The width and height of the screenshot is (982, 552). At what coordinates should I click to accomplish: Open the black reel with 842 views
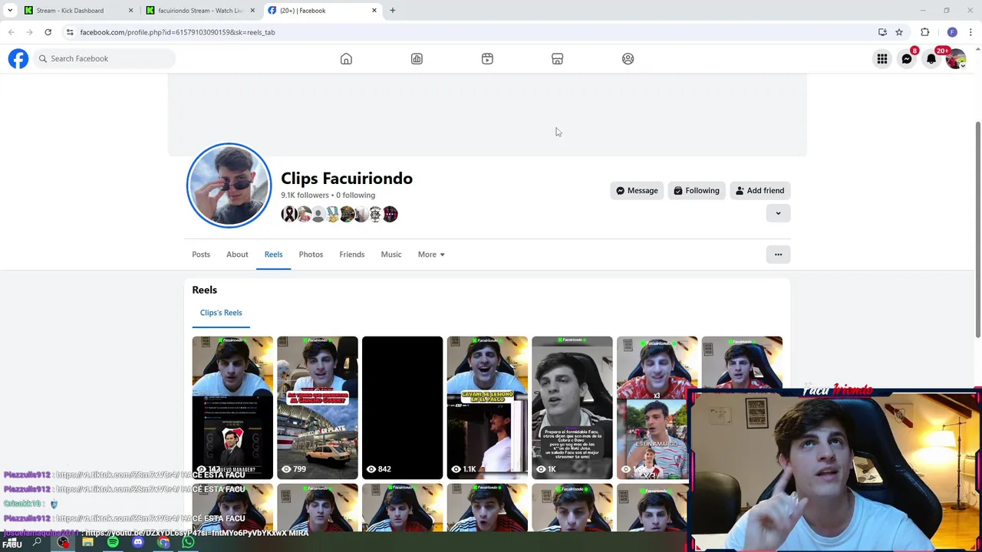pyautogui.click(x=402, y=408)
